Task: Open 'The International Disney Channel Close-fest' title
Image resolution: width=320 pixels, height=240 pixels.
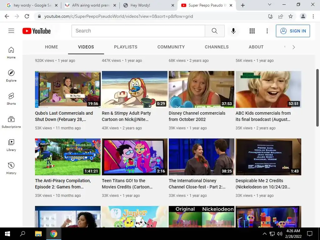Action: [x=197, y=184]
